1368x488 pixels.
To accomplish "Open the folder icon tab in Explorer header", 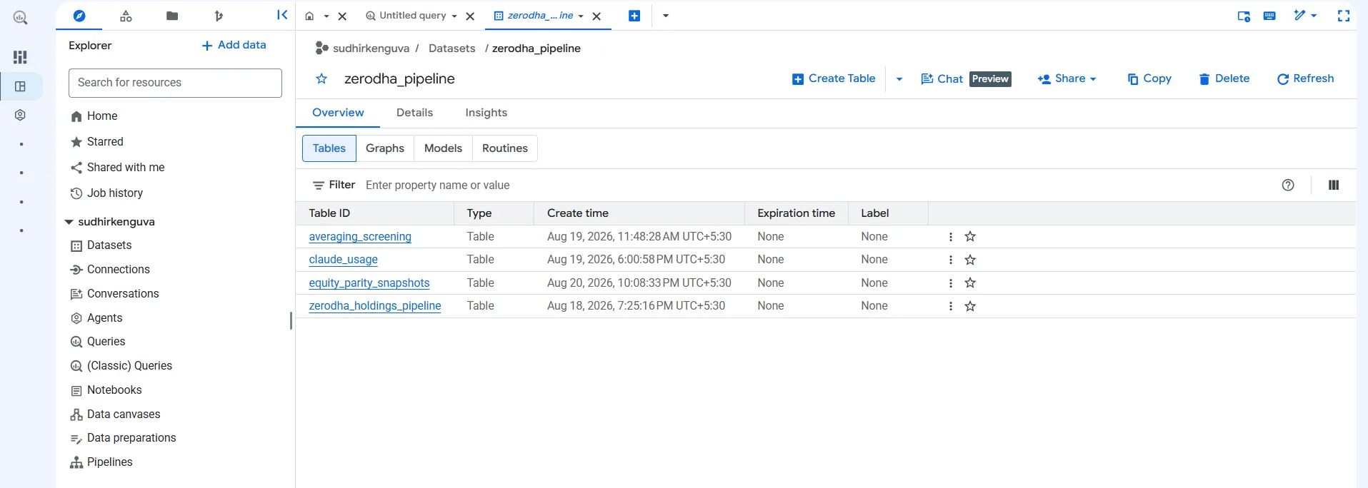I will pos(172,16).
